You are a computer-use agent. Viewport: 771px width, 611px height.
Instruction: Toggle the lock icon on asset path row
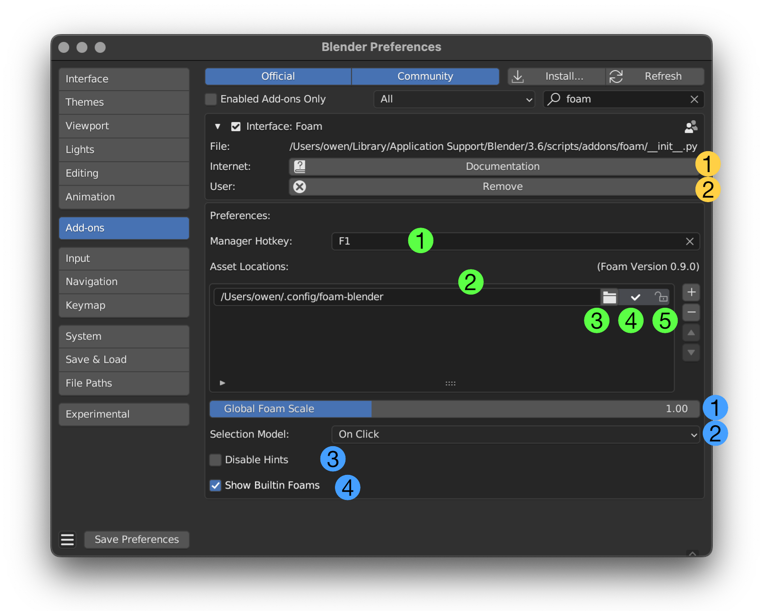tap(661, 297)
